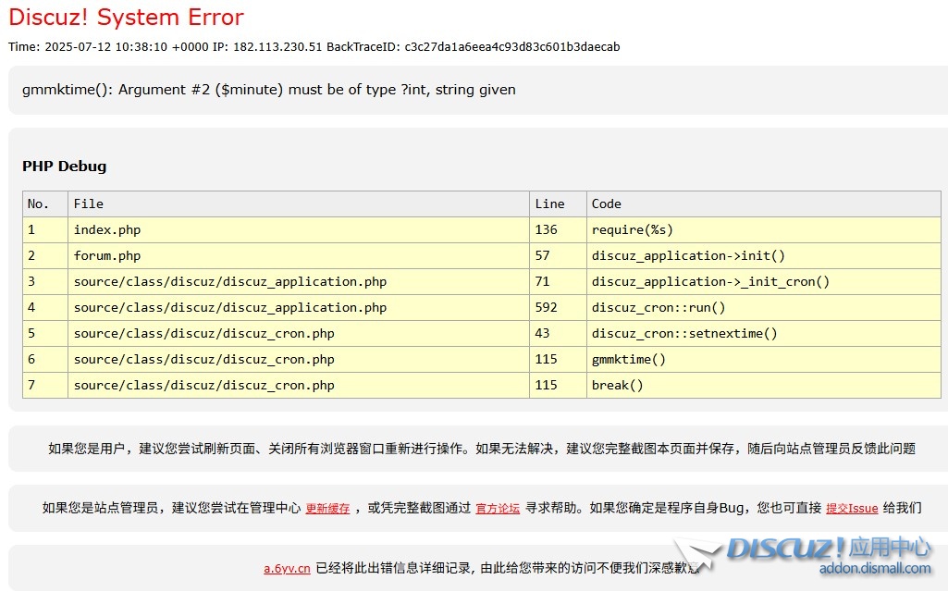
Task: Click the require(%s) code cell
Action: (633, 229)
